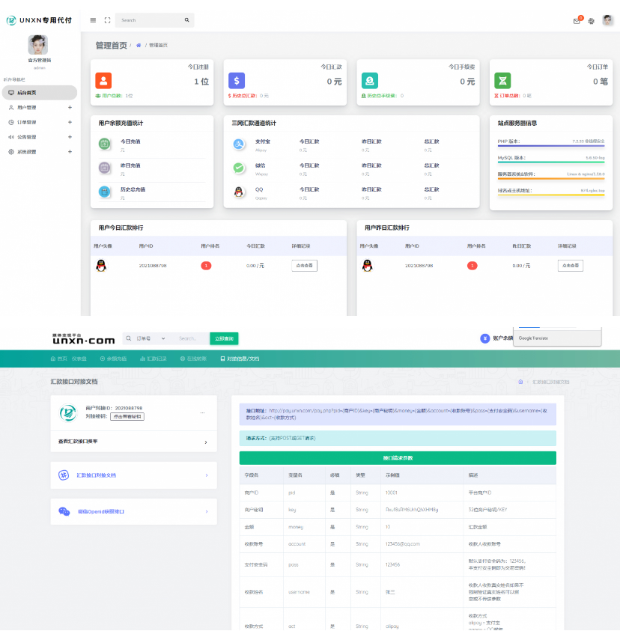Click the Alipay channel icon
The height and width of the screenshot is (631, 620).
click(238, 143)
